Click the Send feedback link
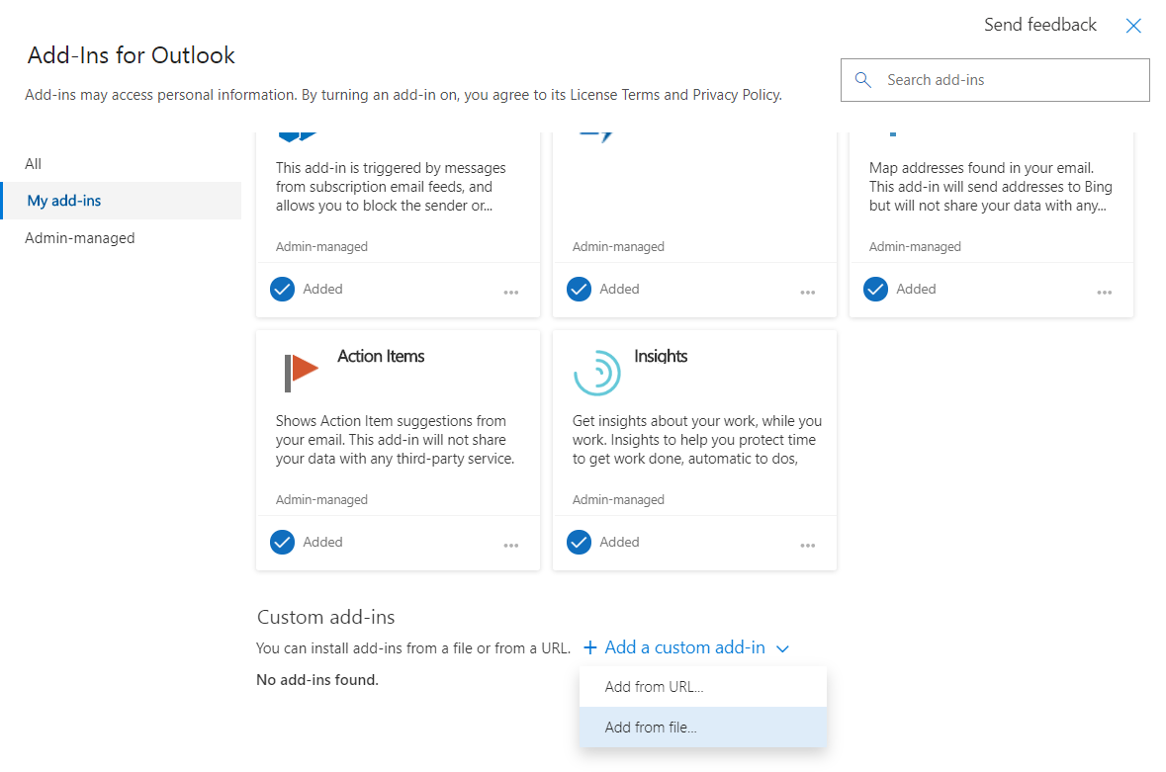The height and width of the screenshot is (772, 1166). 1039,26
